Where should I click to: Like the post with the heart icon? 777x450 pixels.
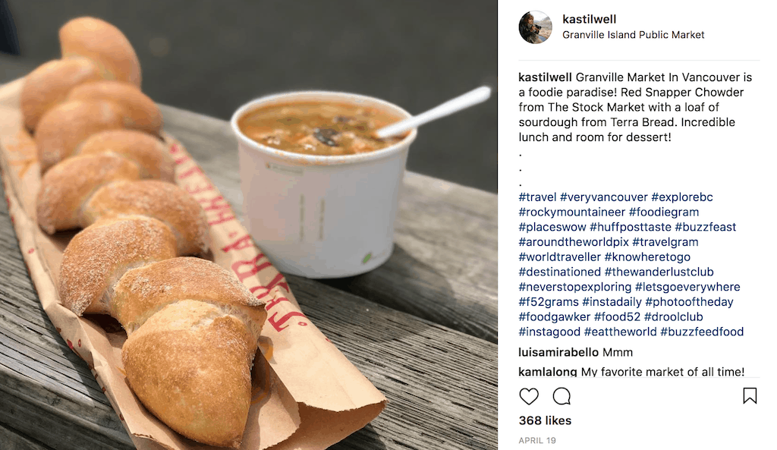point(529,396)
